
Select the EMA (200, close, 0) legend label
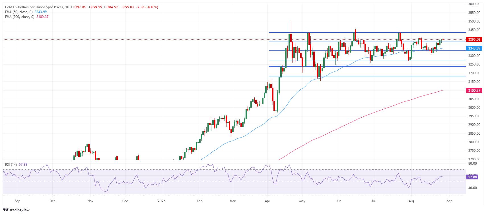(20, 17)
